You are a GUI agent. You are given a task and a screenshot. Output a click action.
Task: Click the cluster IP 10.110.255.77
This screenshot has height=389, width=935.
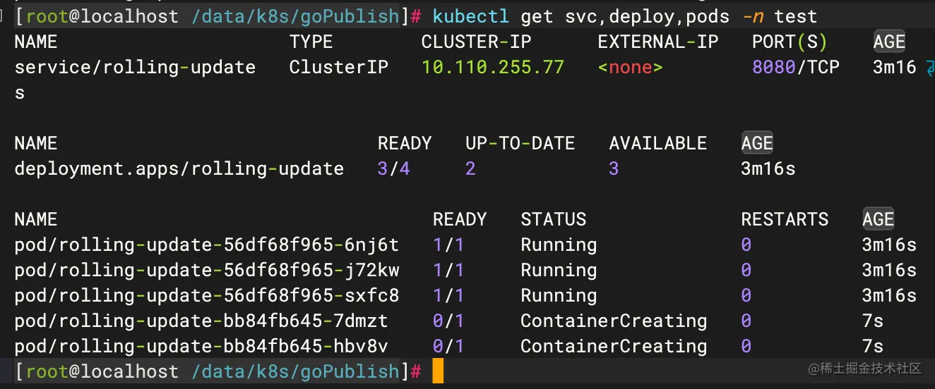(493, 67)
